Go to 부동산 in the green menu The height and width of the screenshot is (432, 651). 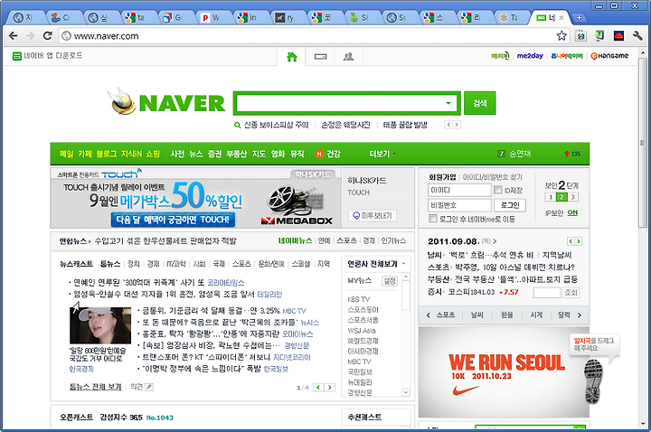coord(236,154)
